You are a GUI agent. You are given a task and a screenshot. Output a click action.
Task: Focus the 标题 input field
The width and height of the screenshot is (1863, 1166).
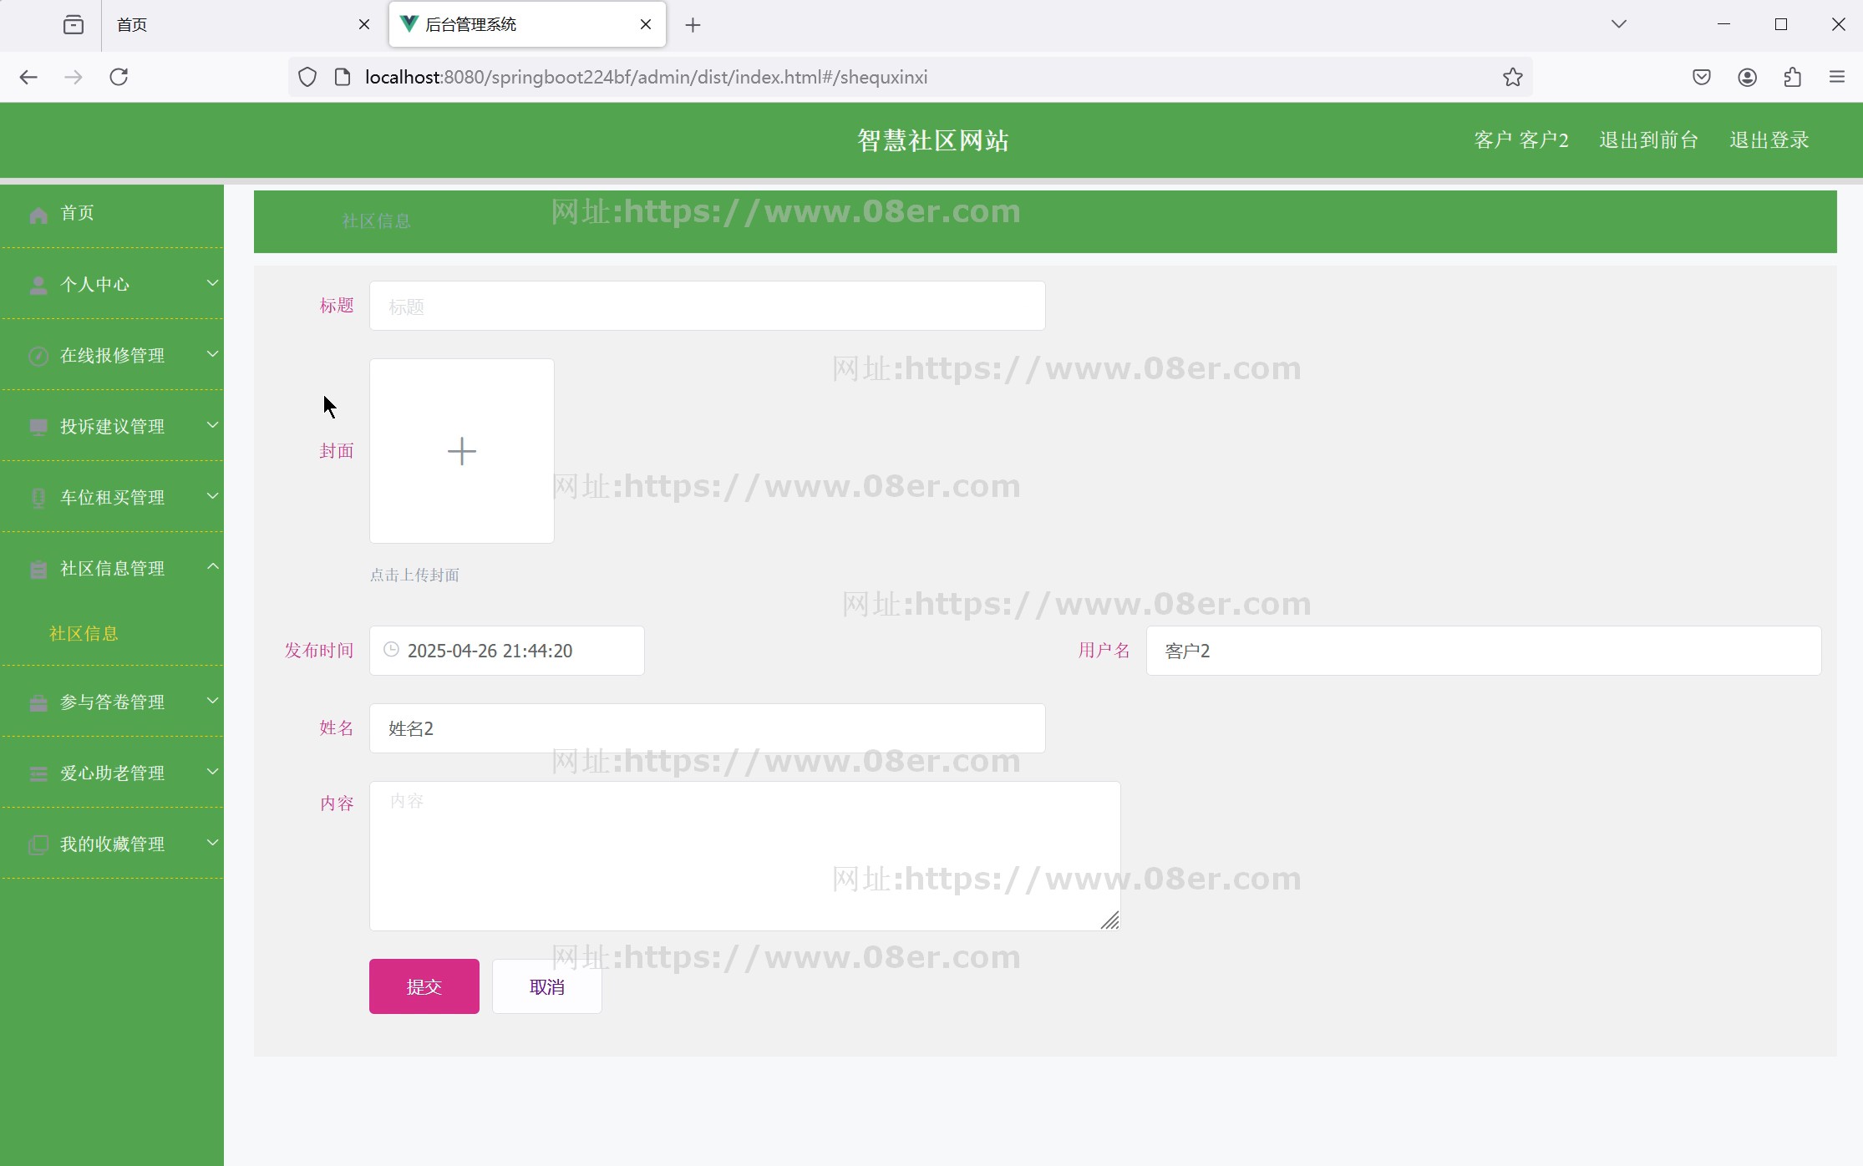708,306
